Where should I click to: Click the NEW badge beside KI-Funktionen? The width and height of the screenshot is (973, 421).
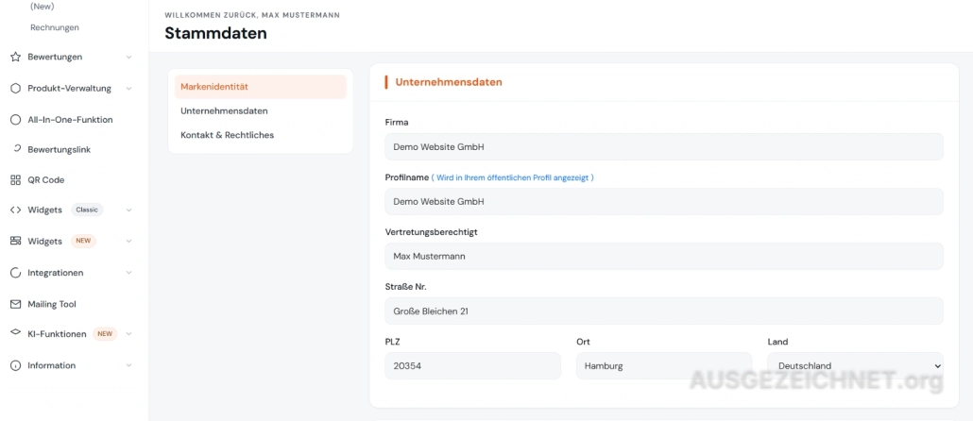(x=105, y=334)
